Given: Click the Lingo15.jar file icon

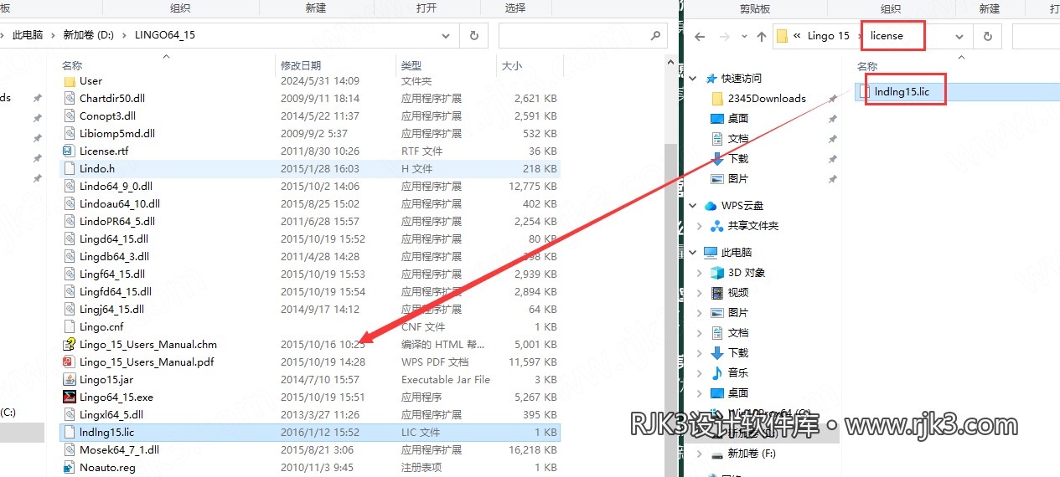Looking at the screenshot, I should click(70, 380).
